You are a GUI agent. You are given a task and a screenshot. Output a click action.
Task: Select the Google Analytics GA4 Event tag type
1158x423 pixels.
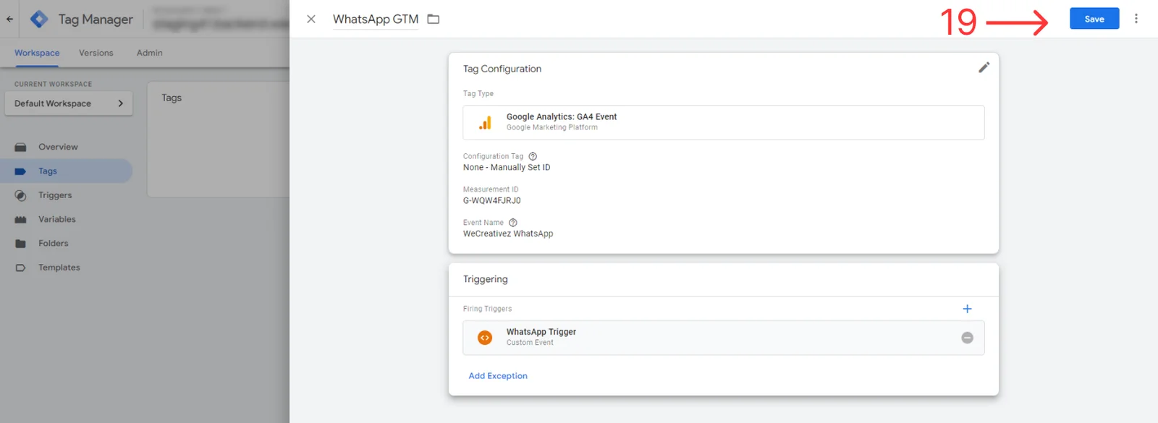click(x=722, y=122)
